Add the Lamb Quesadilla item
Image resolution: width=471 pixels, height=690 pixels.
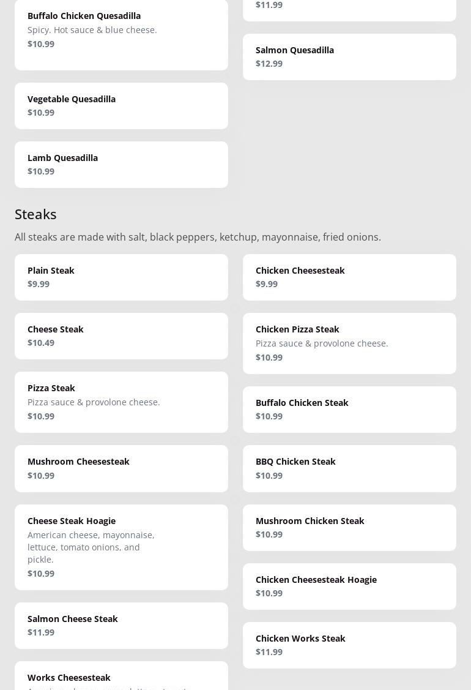point(121,165)
